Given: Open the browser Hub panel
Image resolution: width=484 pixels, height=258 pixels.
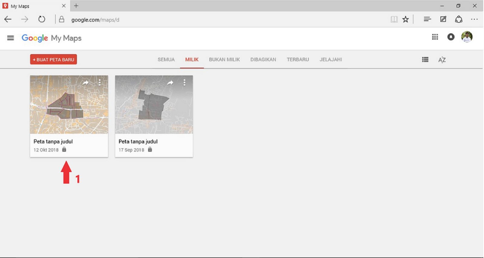Looking at the screenshot, I should 427,20.
